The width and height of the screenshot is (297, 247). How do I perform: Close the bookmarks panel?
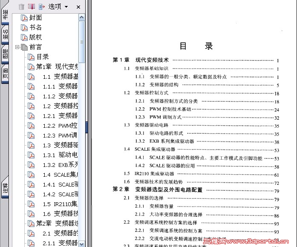pyautogui.click(x=78, y=7)
